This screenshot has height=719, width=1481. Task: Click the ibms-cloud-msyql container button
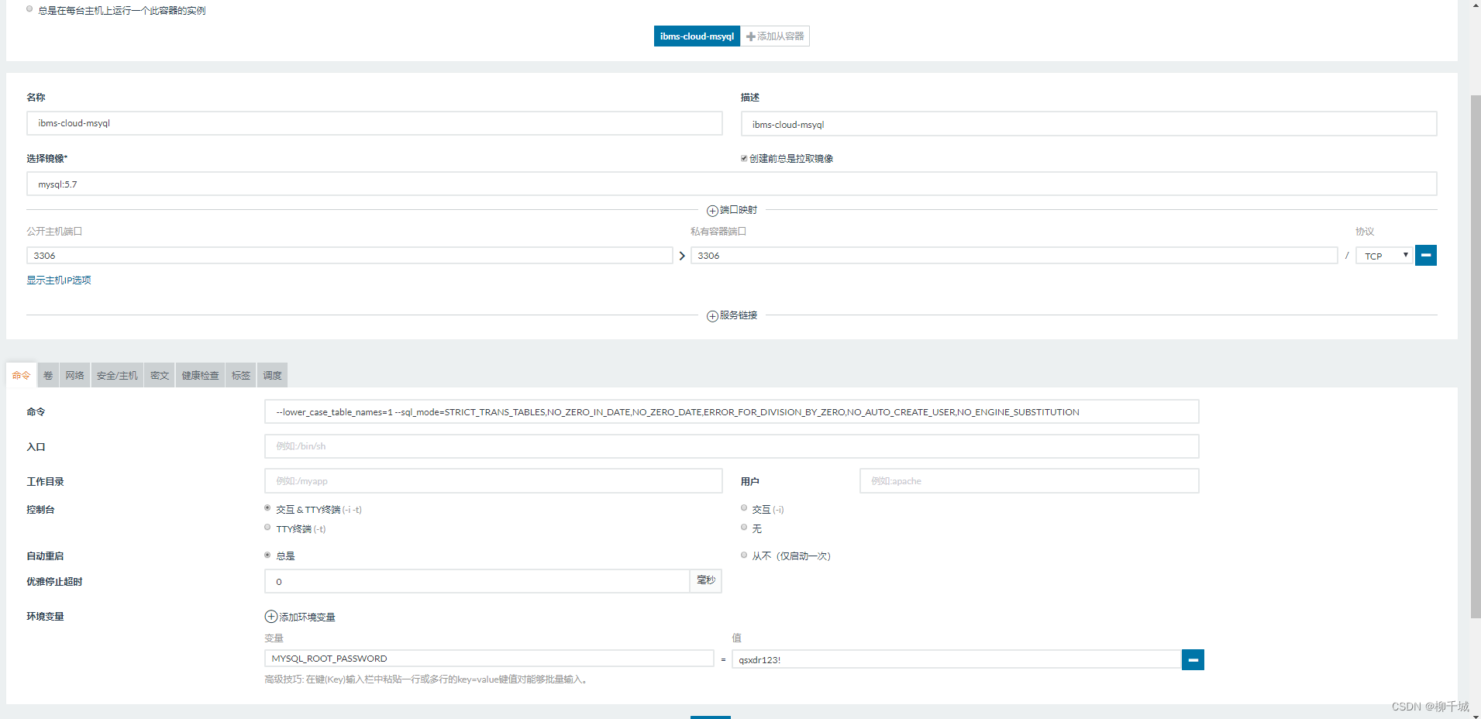697,36
